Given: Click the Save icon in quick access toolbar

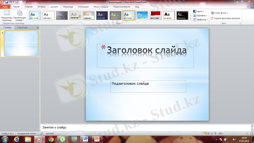Looking at the screenshot, I should 6,2.
